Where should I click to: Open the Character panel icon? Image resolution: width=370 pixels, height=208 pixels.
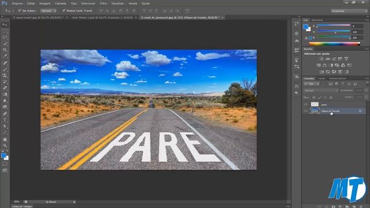(297, 86)
